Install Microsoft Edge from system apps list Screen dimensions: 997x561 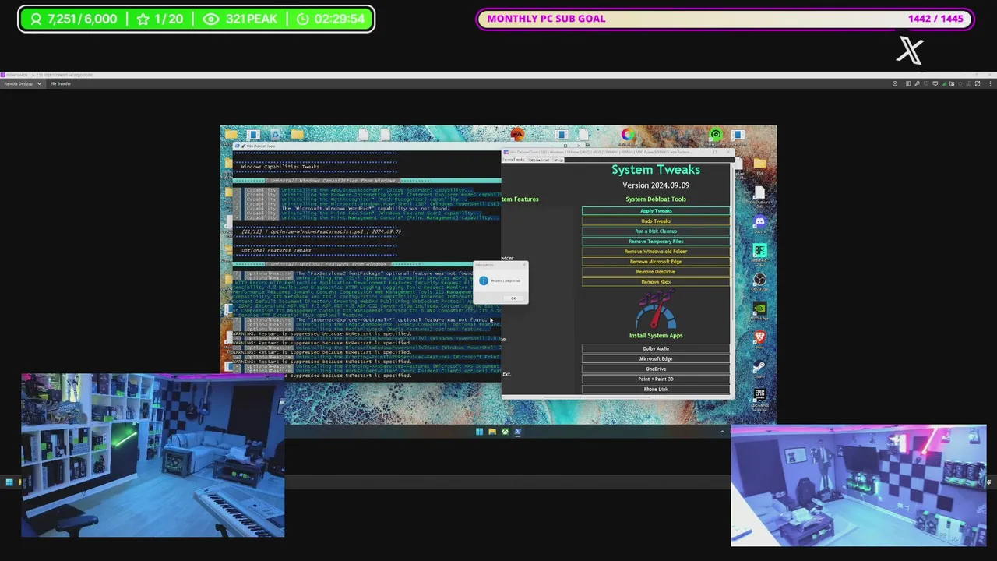656,359
